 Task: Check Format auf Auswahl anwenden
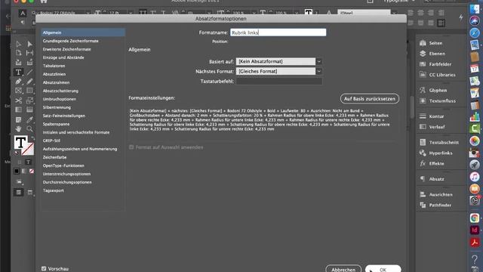pyautogui.click(x=131, y=147)
